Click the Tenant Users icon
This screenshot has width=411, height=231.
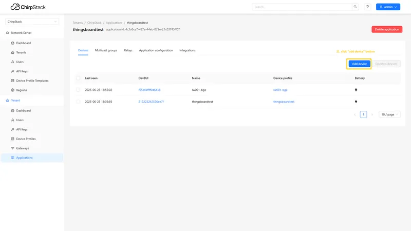coord(12,120)
